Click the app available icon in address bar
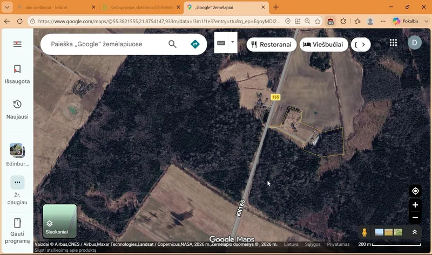 [298, 21]
